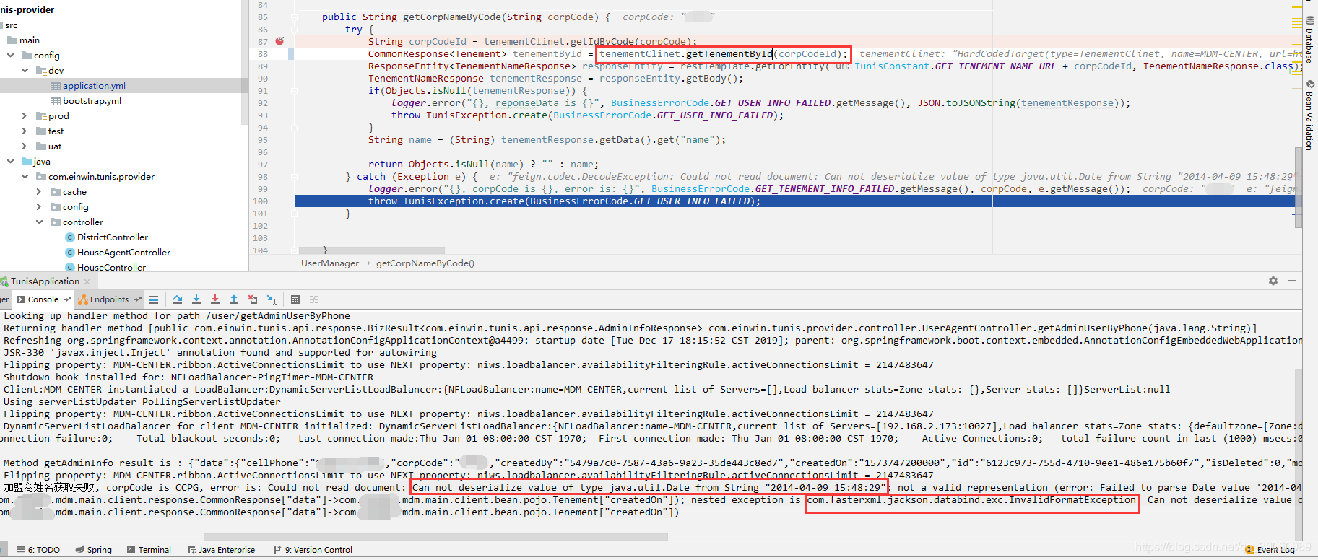Click the Endpoints tab pin arrow
Image resolution: width=1318 pixels, height=560 pixels.
136,299
